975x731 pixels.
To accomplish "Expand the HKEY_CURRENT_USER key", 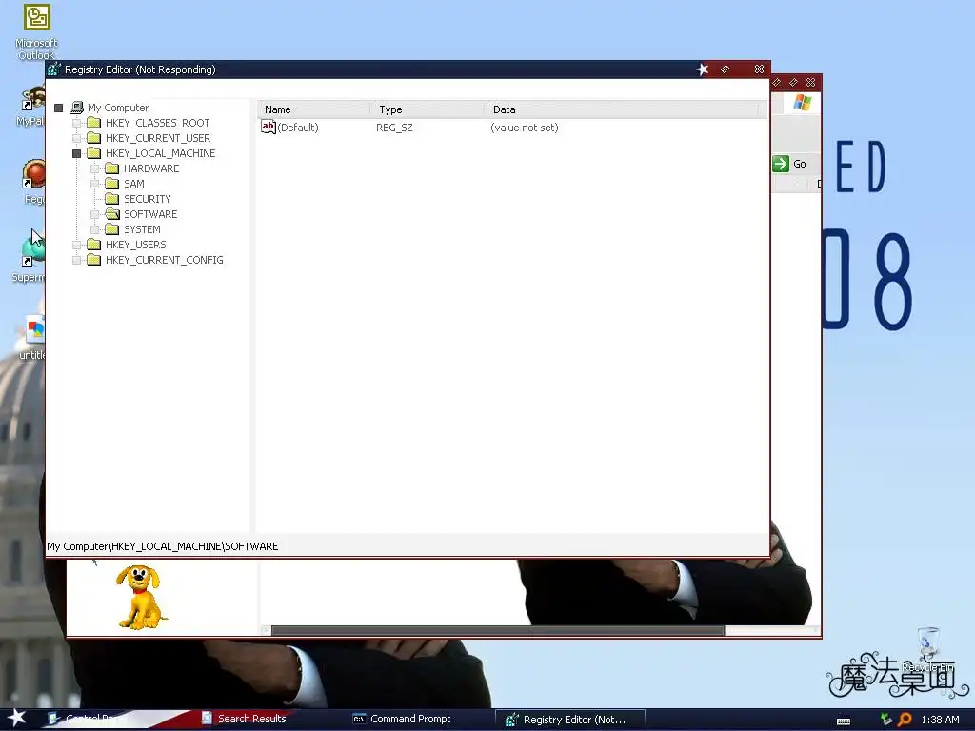I will point(76,138).
